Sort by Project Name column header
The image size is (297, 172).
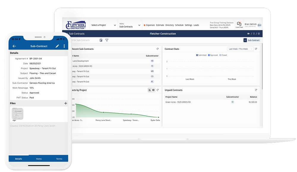(x=171, y=97)
